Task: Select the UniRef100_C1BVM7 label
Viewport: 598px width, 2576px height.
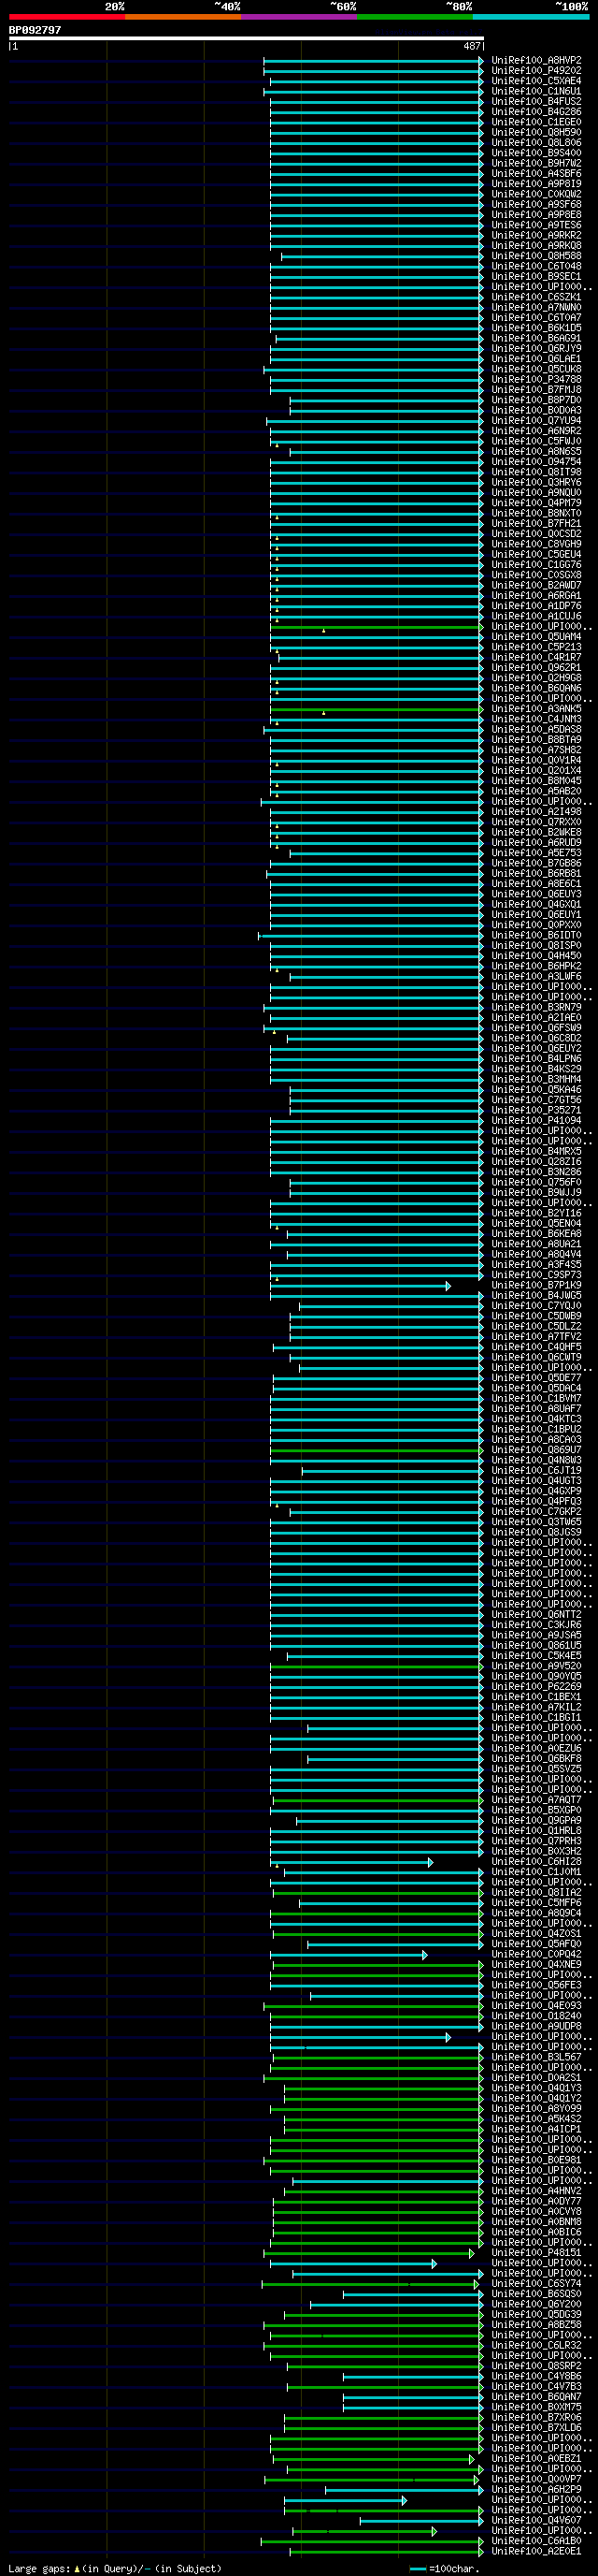Action: pos(536,1399)
